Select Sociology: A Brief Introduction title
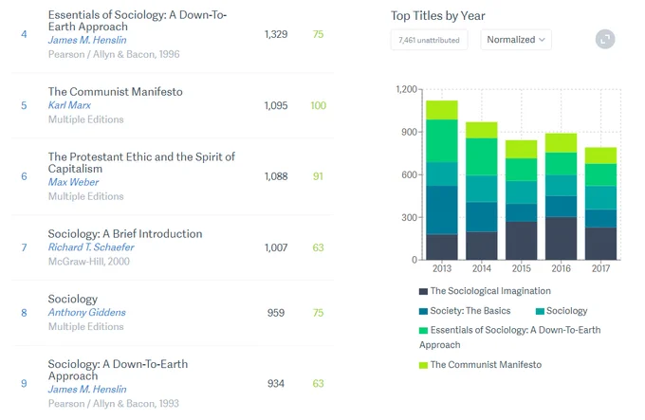Screen dimensions: 645x420 [x=125, y=234]
